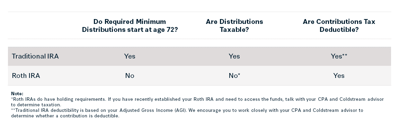
Task: Click the Roth IRA row label
Action: [26, 76]
